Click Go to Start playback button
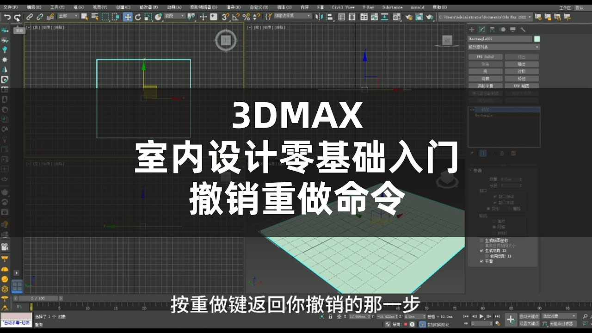 pyautogui.click(x=466, y=316)
